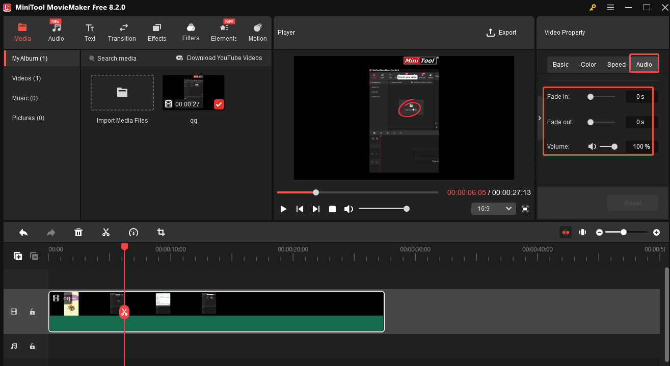Split clip with toolbar scissors

pyautogui.click(x=106, y=233)
